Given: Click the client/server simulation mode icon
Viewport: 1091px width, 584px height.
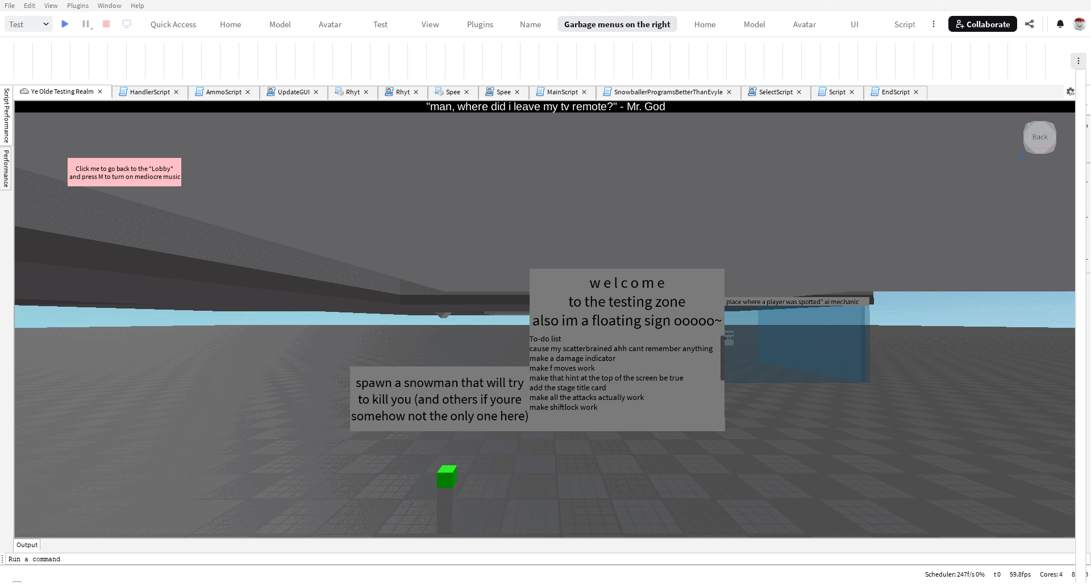Looking at the screenshot, I should pyautogui.click(x=126, y=24).
